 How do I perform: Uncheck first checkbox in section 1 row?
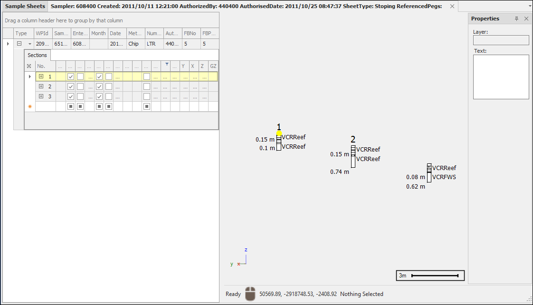click(x=71, y=76)
